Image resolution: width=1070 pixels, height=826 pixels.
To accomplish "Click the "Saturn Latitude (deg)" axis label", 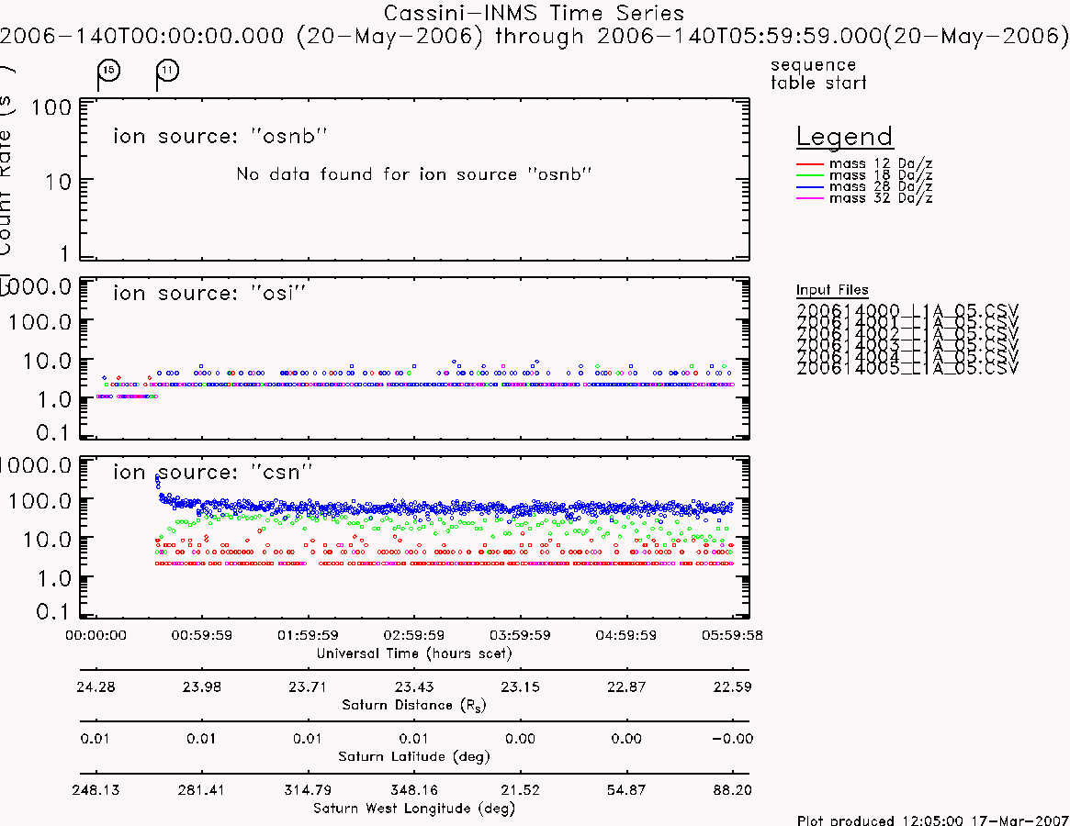I will [414, 756].
